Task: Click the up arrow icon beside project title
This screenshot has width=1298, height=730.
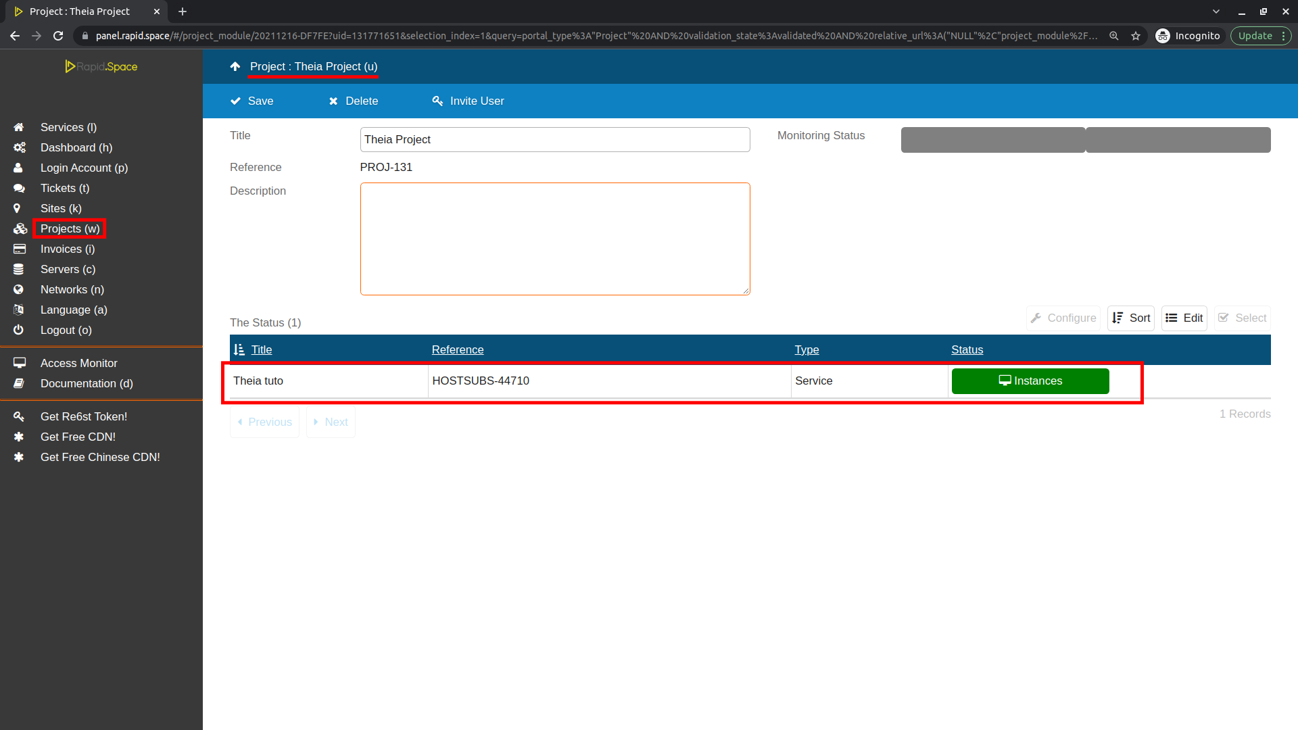Action: pyautogui.click(x=235, y=66)
